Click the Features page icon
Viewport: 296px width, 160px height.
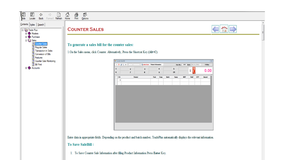(x=33, y=58)
